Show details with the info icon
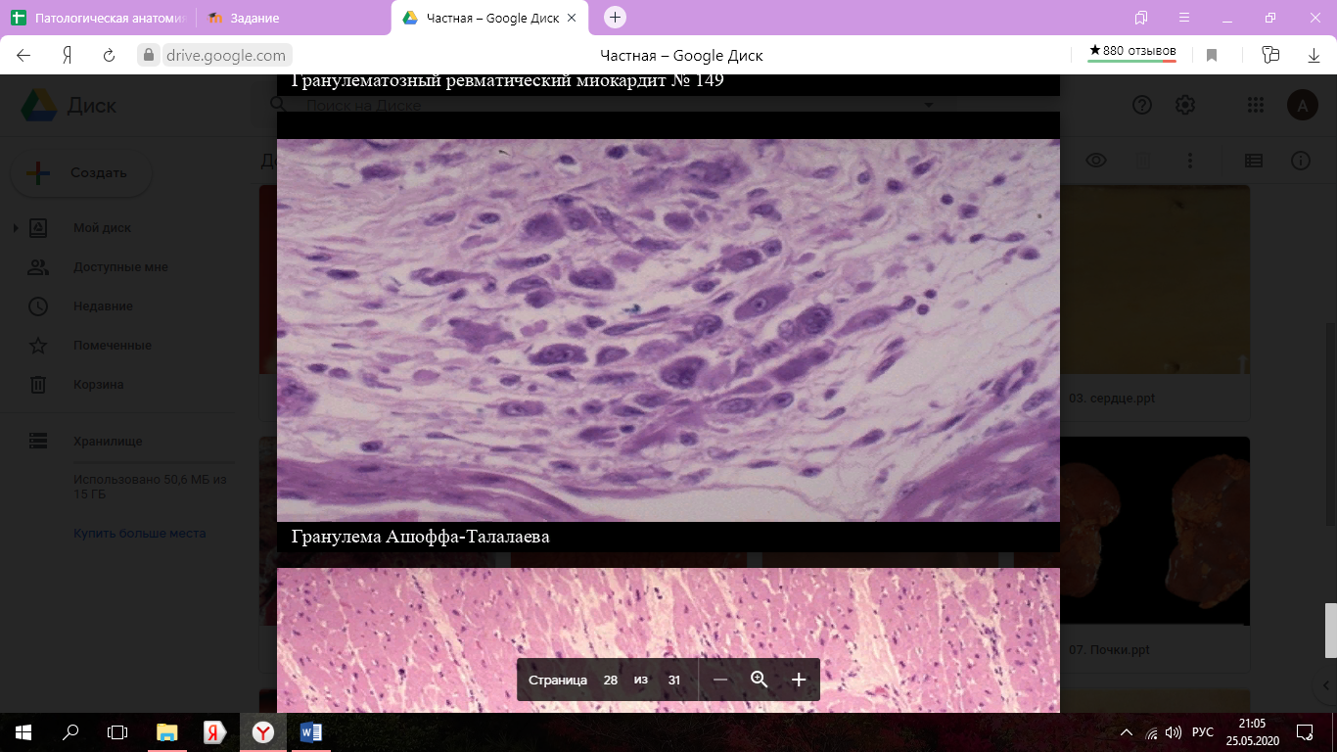 (1301, 161)
